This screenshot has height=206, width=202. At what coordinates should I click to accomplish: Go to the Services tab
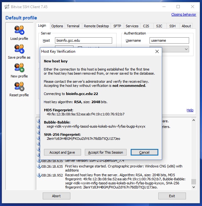click(132, 26)
